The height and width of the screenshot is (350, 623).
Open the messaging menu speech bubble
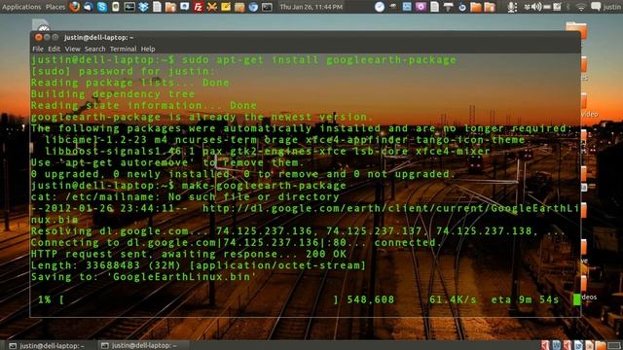(596, 7)
